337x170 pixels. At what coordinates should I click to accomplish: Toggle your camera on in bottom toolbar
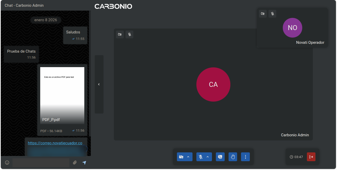181,157
